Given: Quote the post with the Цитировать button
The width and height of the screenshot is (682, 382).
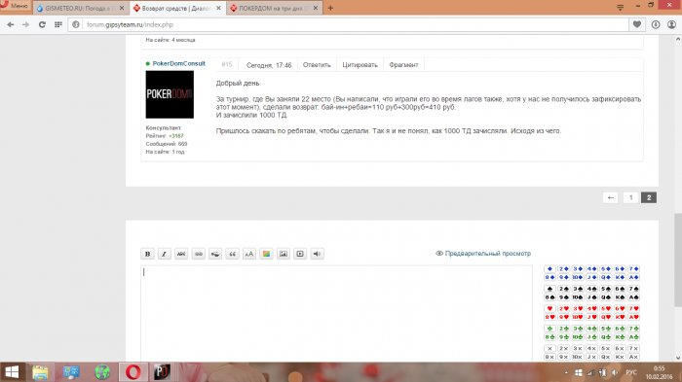Looking at the screenshot, I should pos(360,65).
